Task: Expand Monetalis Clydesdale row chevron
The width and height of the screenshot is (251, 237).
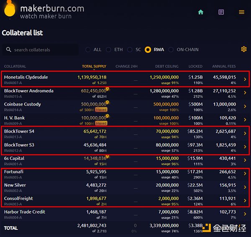Action: (245, 79)
